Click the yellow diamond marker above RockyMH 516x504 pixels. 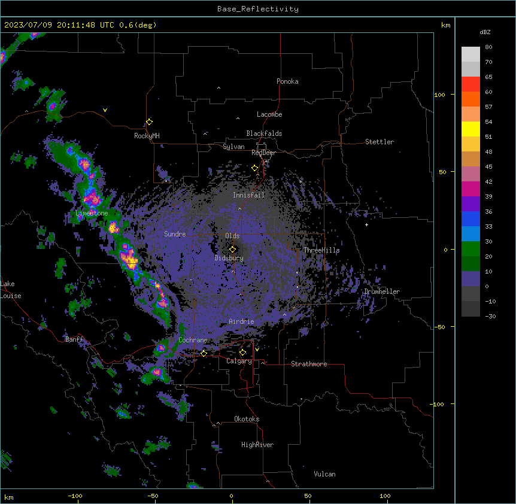point(150,122)
